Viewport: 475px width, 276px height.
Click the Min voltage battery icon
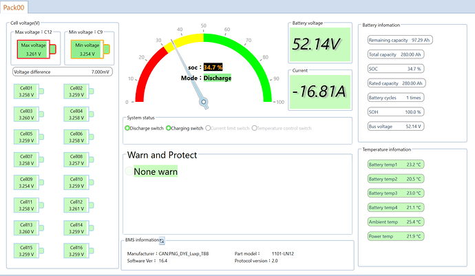click(x=90, y=49)
